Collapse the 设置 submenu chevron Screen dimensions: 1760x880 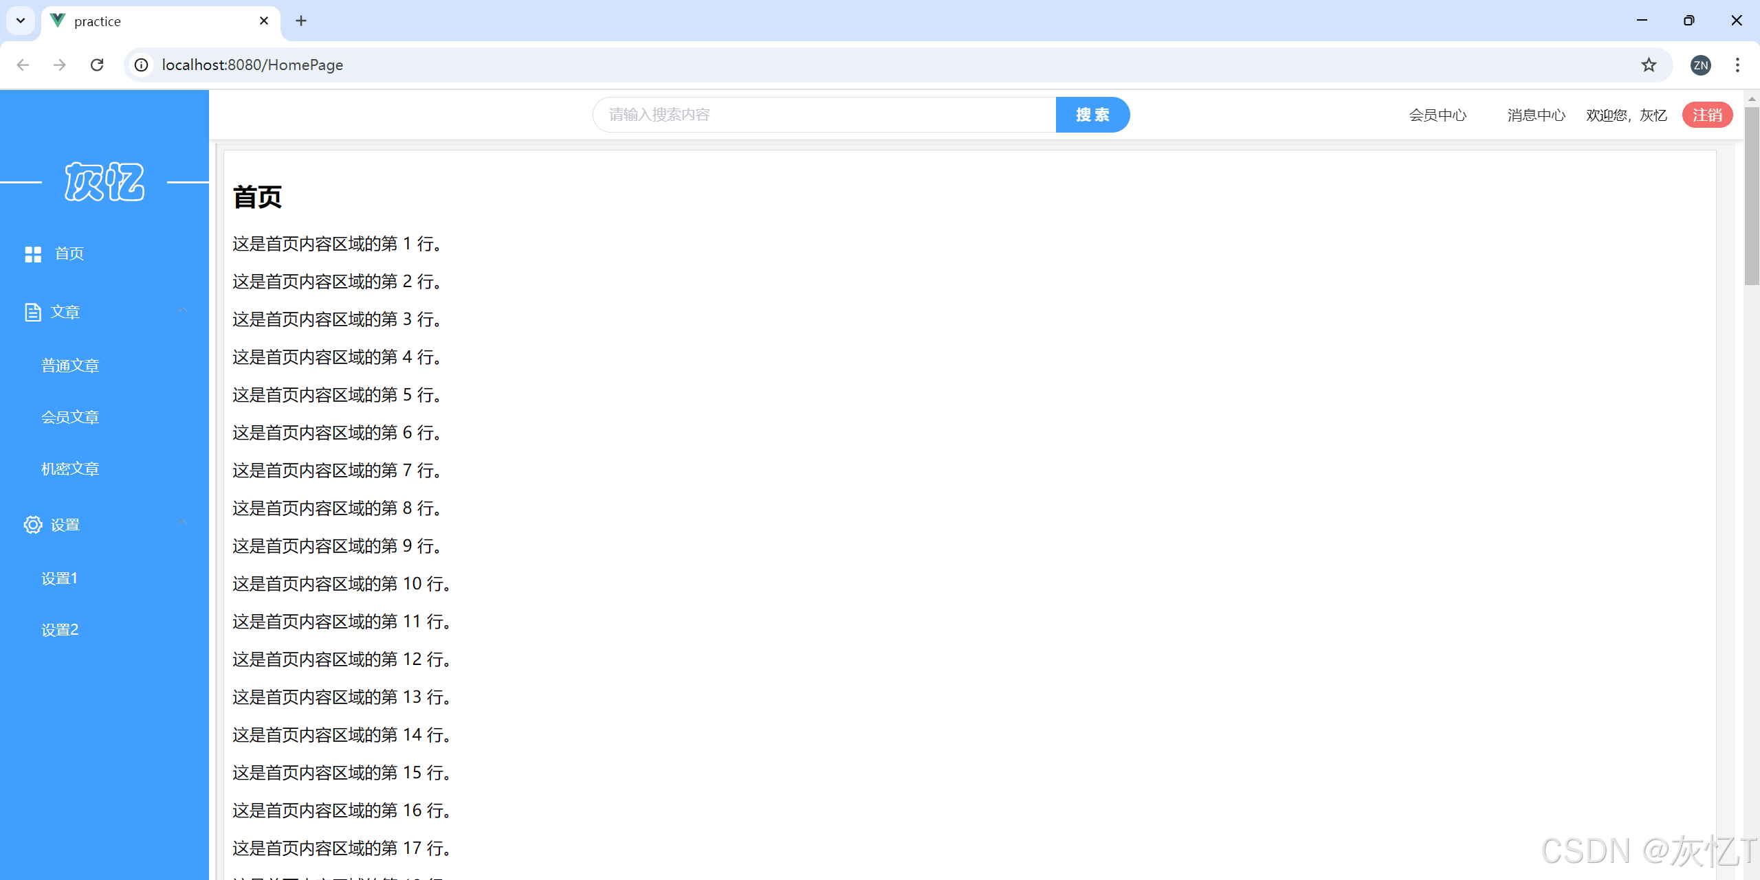pos(182,522)
